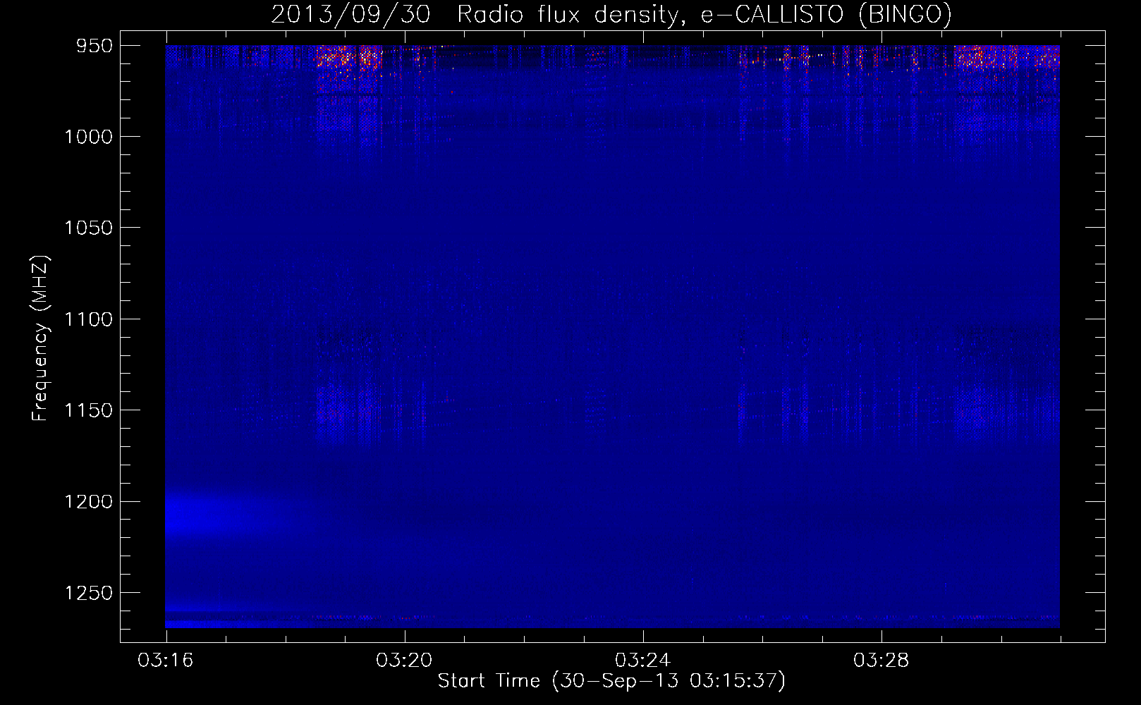This screenshot has width=1141, height=705.
Task: Click the 03:28 time tick label
Action: [x=881, y=661]
